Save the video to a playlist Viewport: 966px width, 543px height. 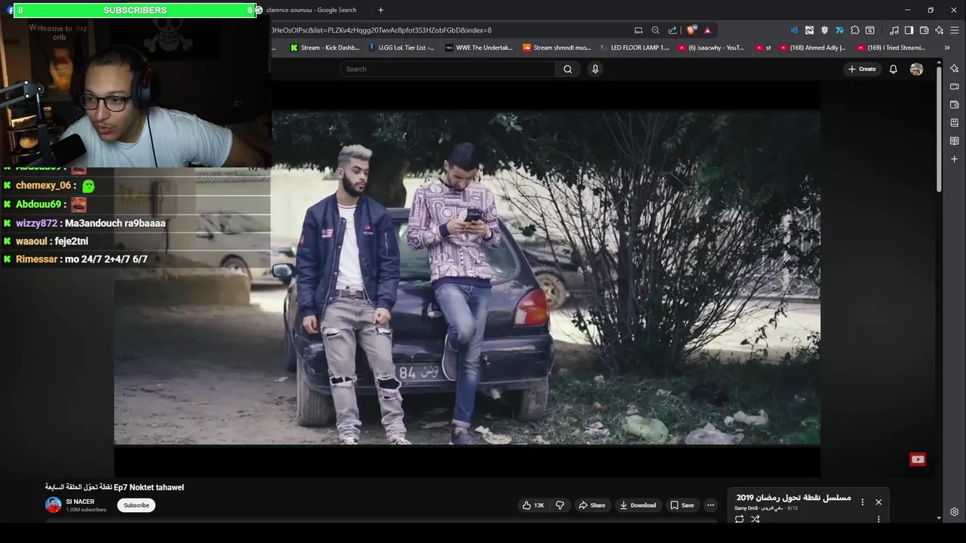point(681,505)
